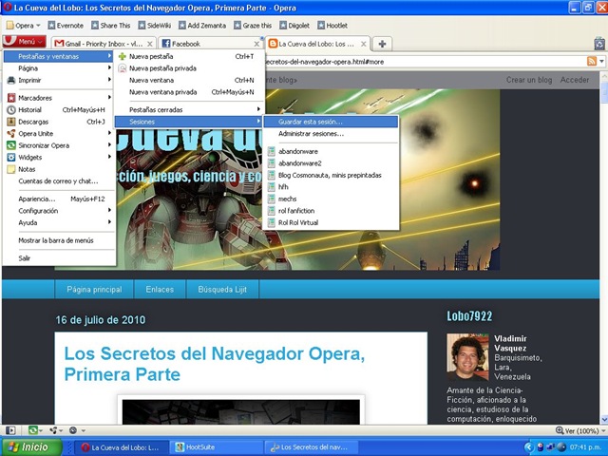Open Apariencia settings entry
This screenshot has height=456, width=608.
[x=58, y=199]
